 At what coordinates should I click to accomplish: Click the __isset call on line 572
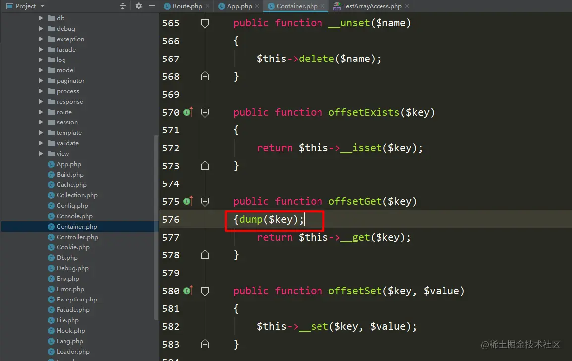[x=361, y=148]
